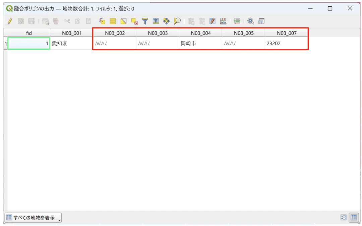
Task: Click the filter funnel icon
Action: pyautogui.click(x=145, y=21)
